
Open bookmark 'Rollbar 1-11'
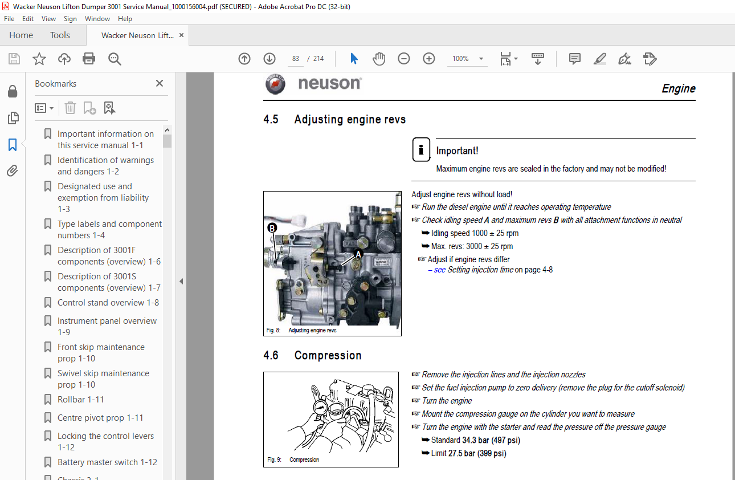click(x=81, y=400)
